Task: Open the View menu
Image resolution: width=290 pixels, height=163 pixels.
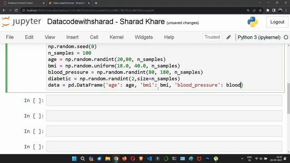Action: (50, 37)
